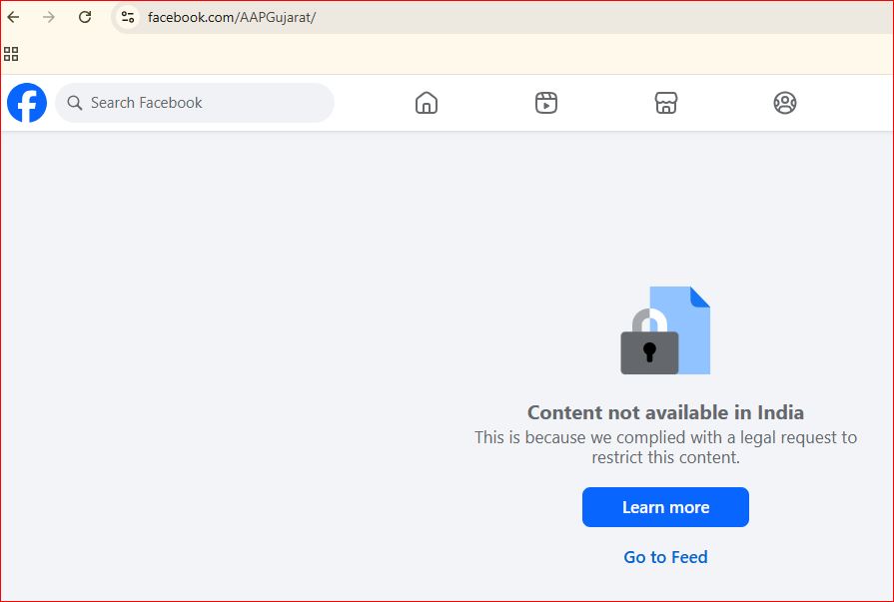Click the facebook.com/AAPGujarat address bar
The image size is (894, 602).
click(x=400, y=17)
